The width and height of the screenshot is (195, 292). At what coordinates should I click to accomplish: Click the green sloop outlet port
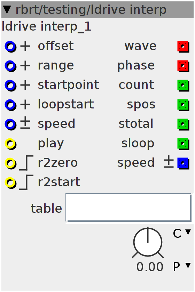click(183, 144)
